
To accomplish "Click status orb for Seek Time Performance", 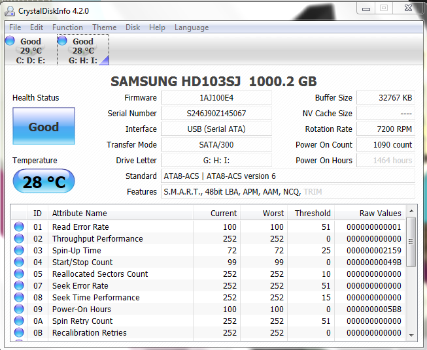I will tap(19, 297).
